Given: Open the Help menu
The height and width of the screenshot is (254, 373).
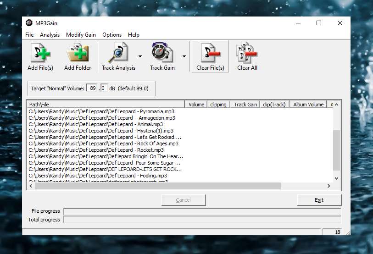Looking at the screenshot, I should click(x=134, y=35).
